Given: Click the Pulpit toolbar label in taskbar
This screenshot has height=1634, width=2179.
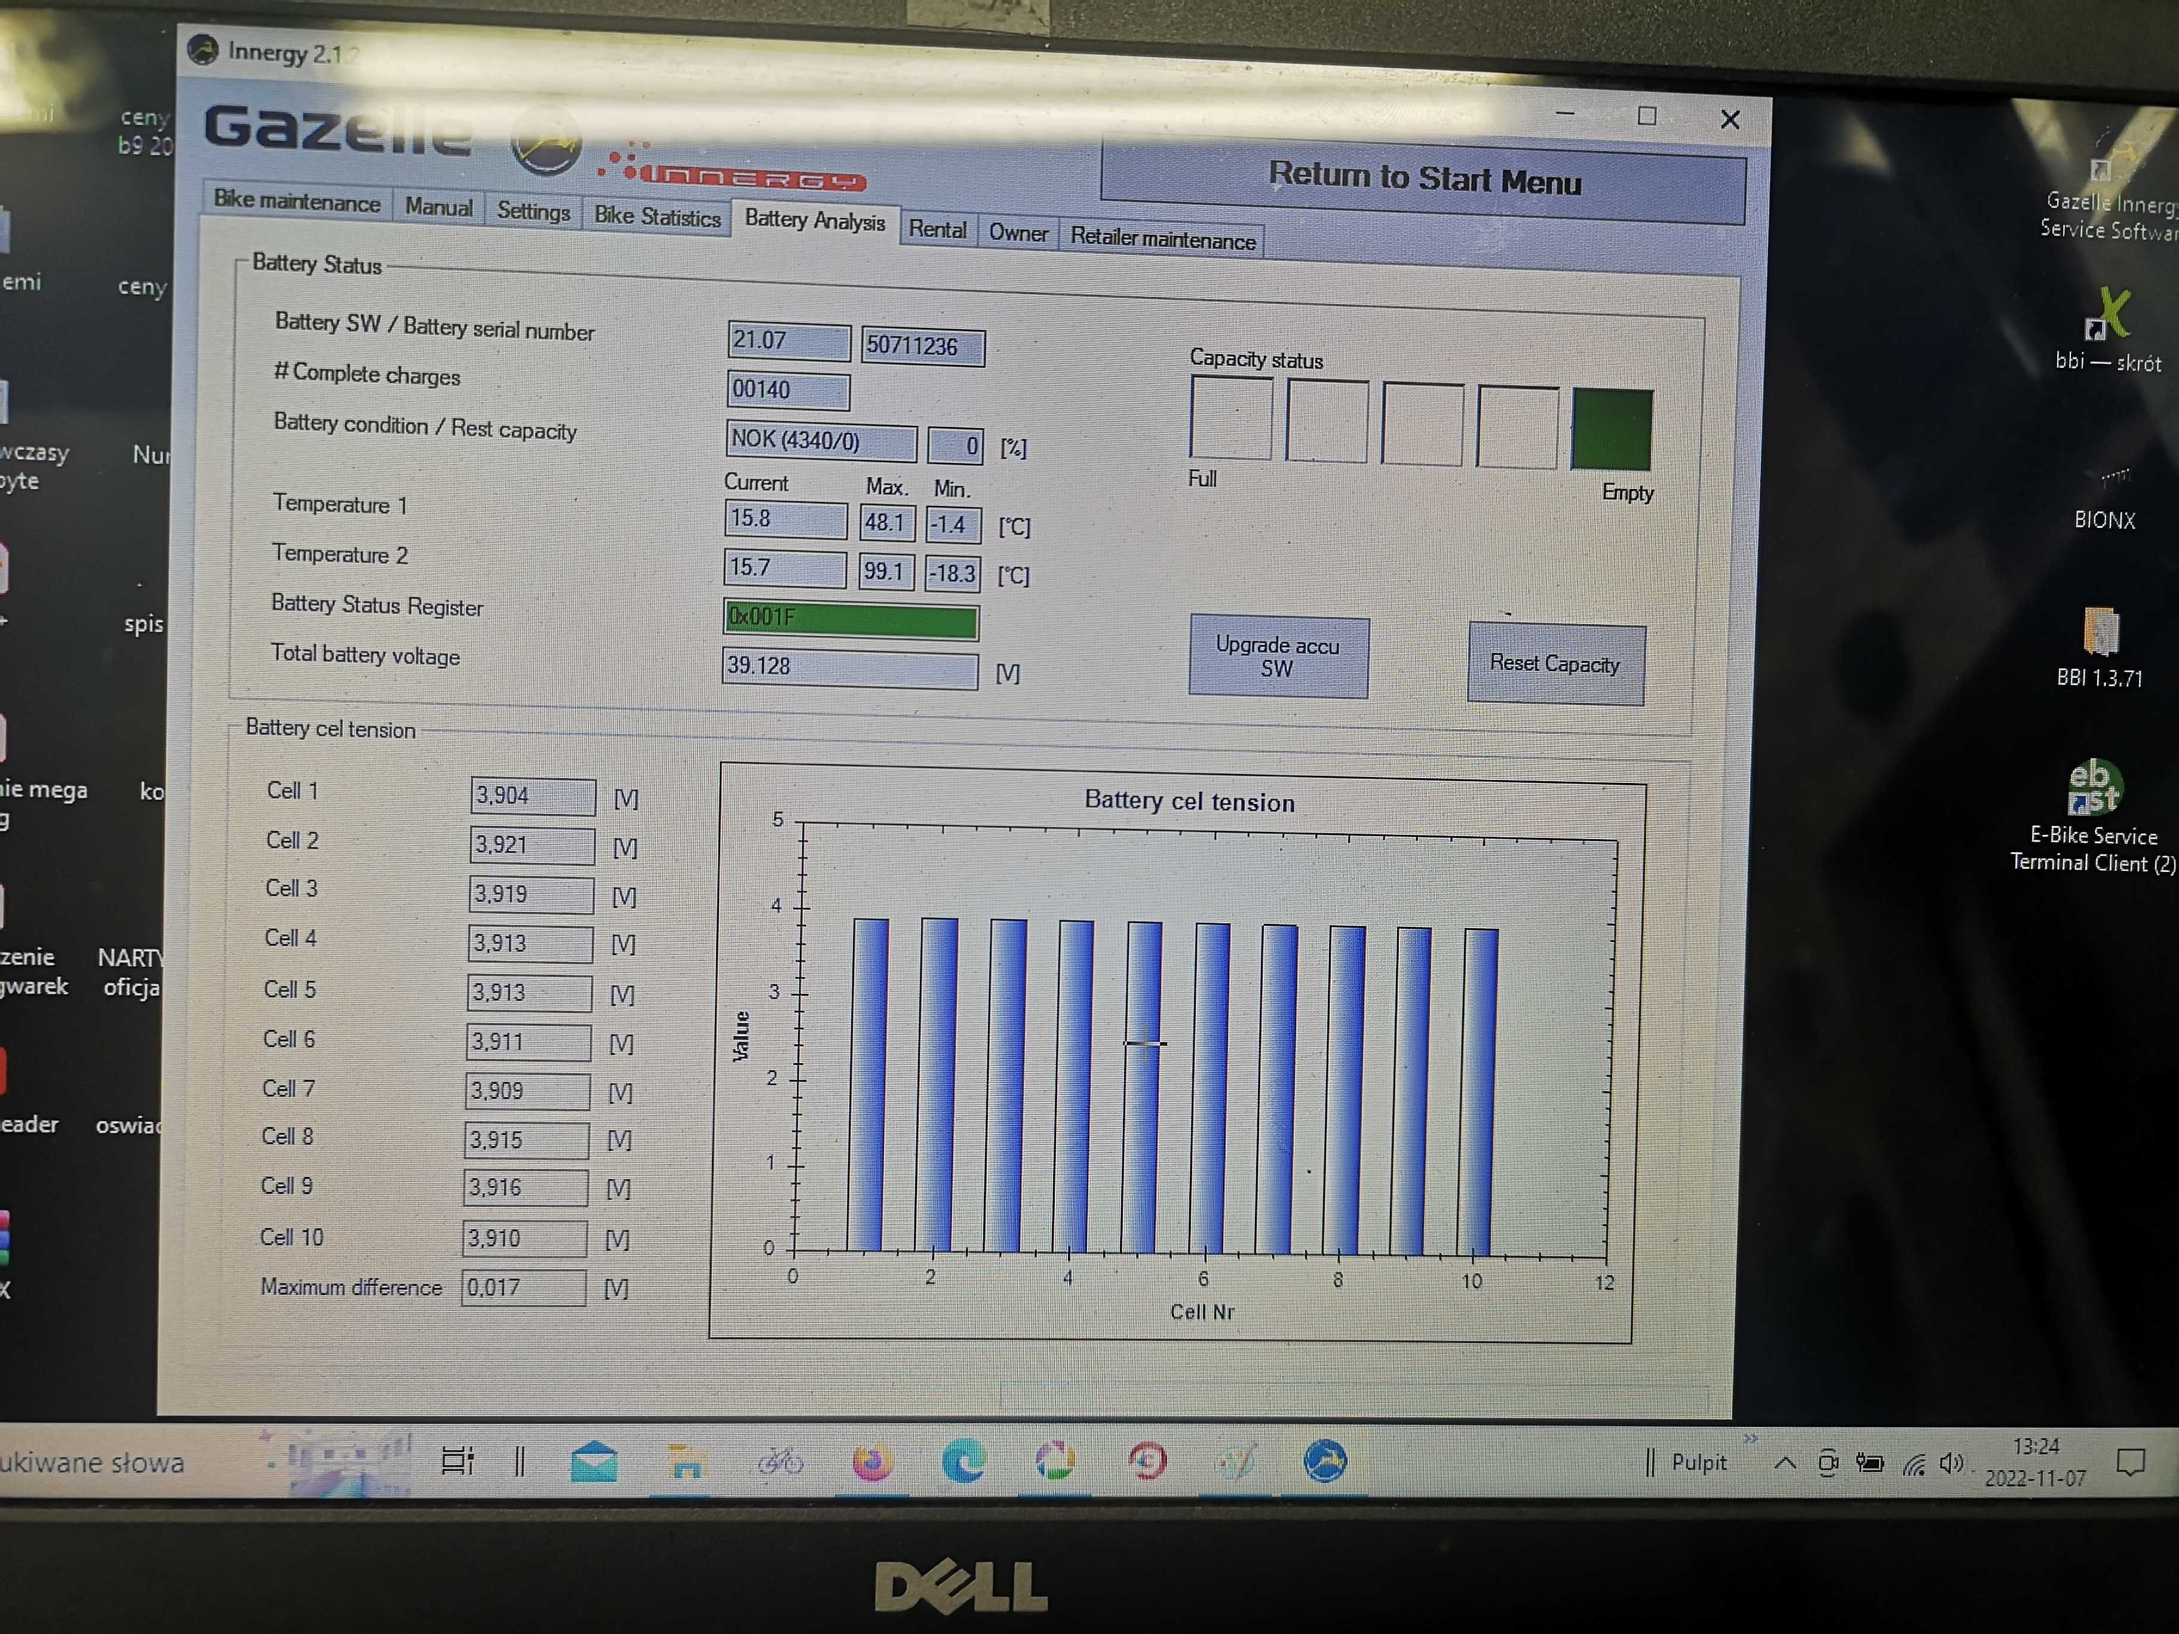Looking at the screenshot, I should [1698, 1463].
